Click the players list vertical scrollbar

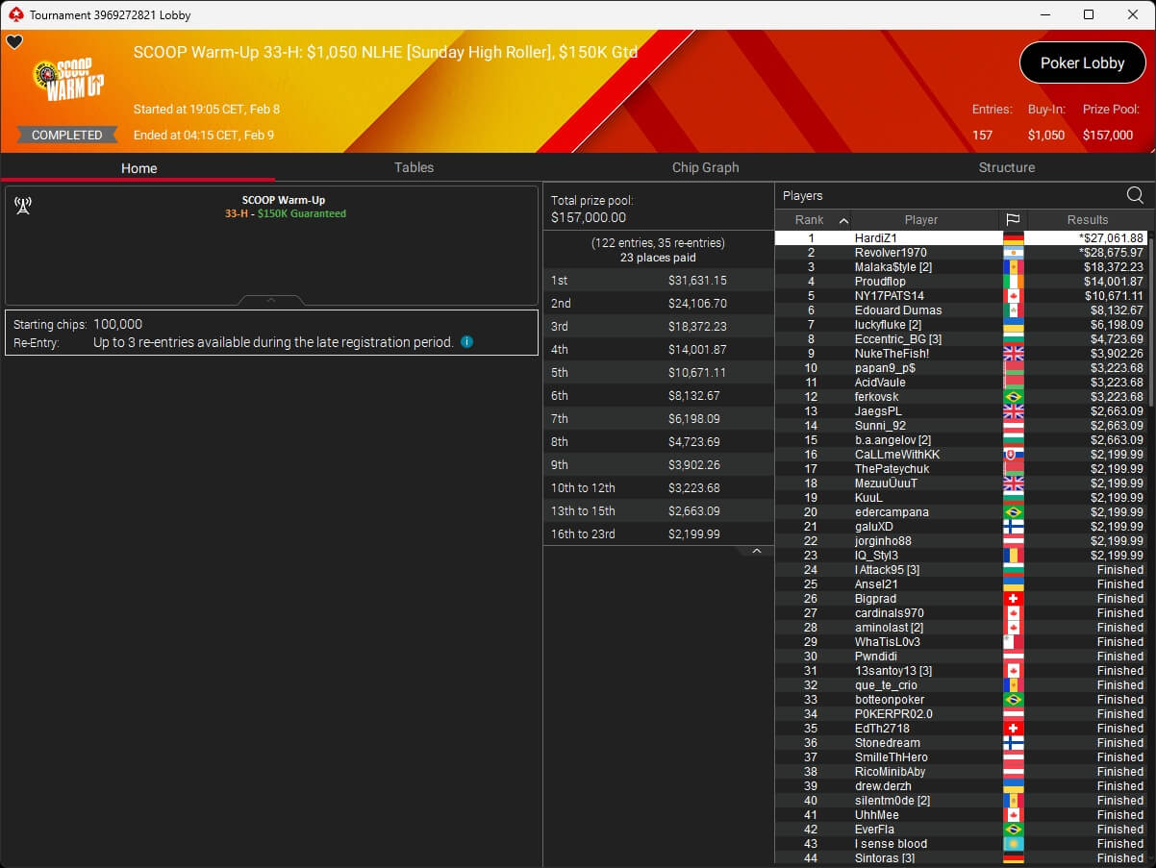click(1150, 317)
